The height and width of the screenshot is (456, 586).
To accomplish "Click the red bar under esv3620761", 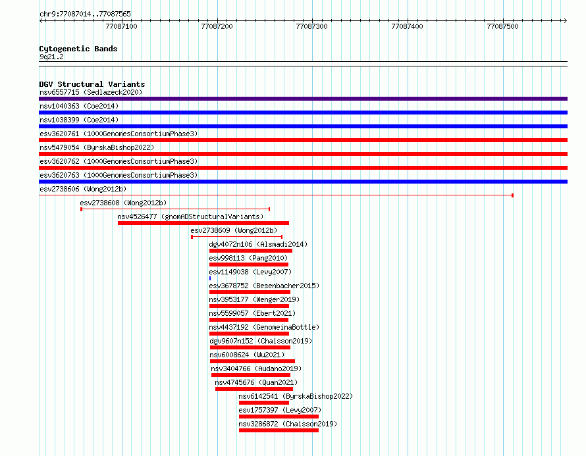I will [303, 140].
